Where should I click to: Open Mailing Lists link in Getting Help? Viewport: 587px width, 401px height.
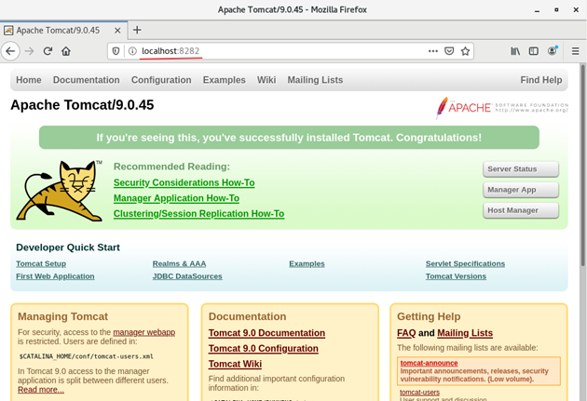tap(465, 333)
